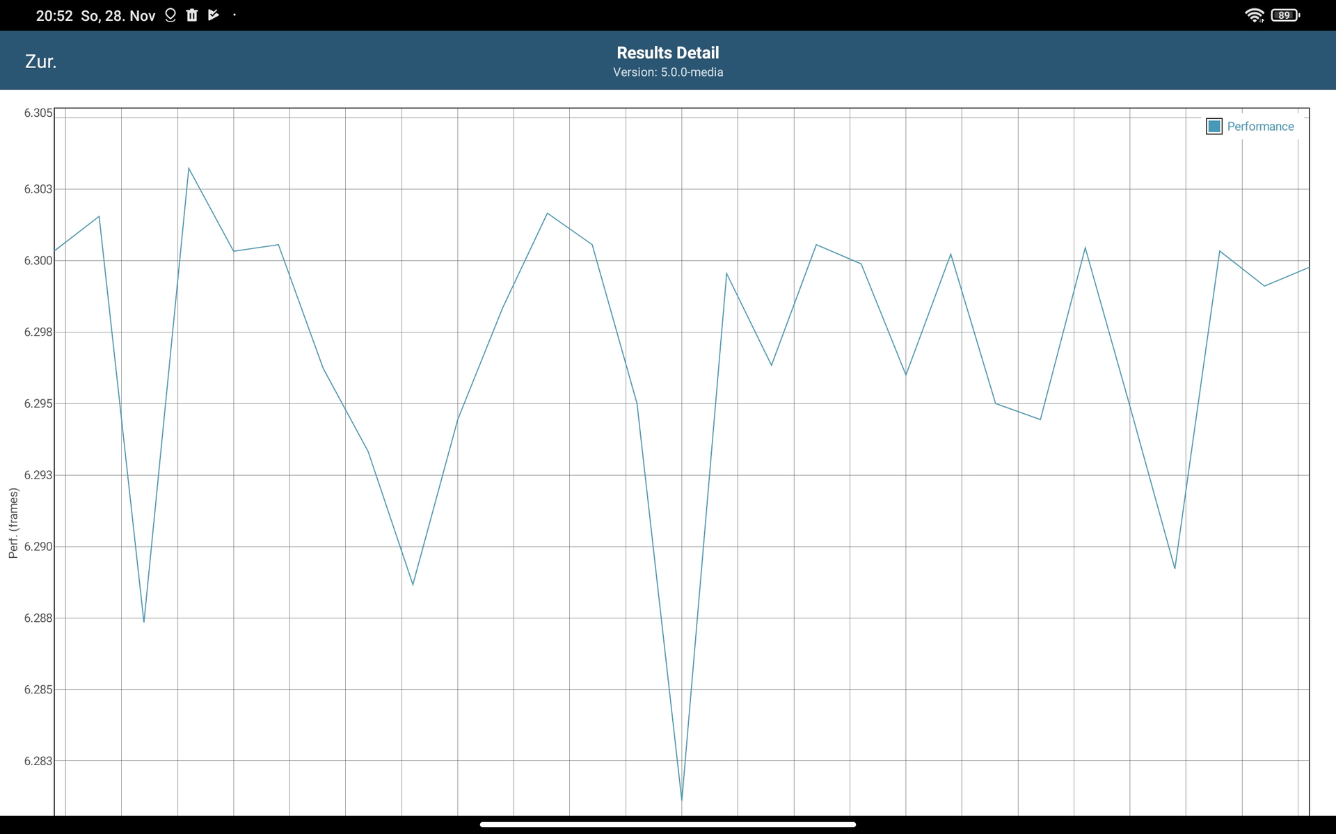Click the Performance legend color swatch
1336x834 pixels.
pyautogui.click(x=1214, y=127)
